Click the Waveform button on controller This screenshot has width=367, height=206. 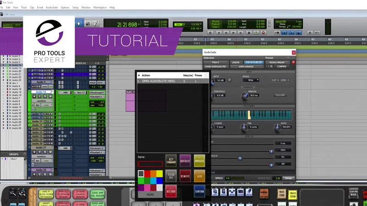coord(282,194)
